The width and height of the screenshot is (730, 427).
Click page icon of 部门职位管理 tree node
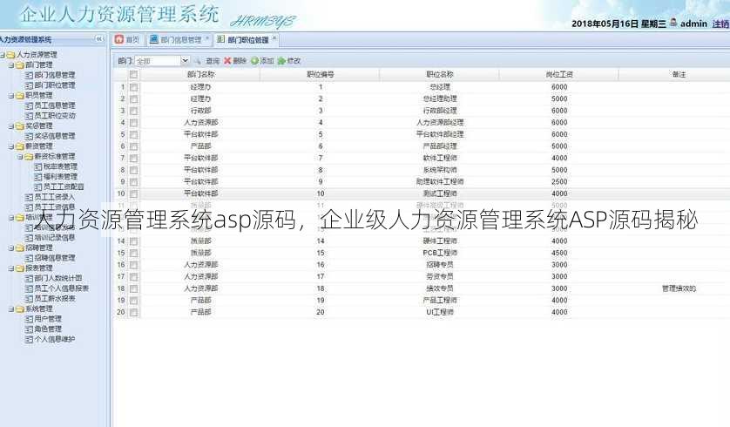pos(29,85)
